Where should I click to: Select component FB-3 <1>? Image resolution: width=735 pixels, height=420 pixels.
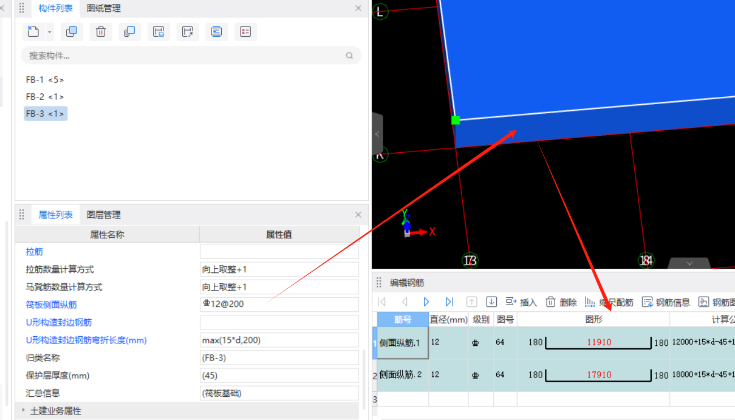pos(45,114)
